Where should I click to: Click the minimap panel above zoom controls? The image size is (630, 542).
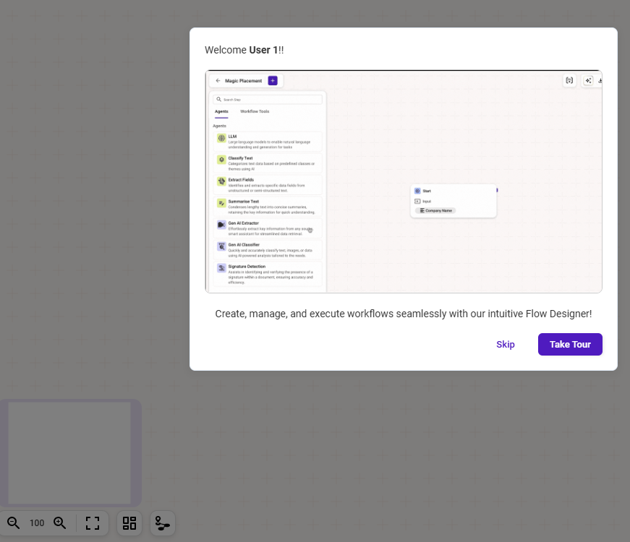pos(69,453)
